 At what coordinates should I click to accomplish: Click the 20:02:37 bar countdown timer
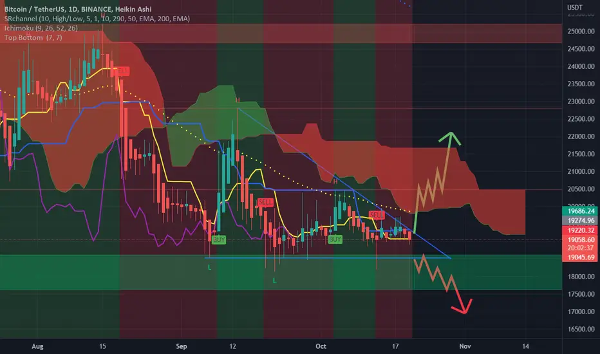[581, 248]
